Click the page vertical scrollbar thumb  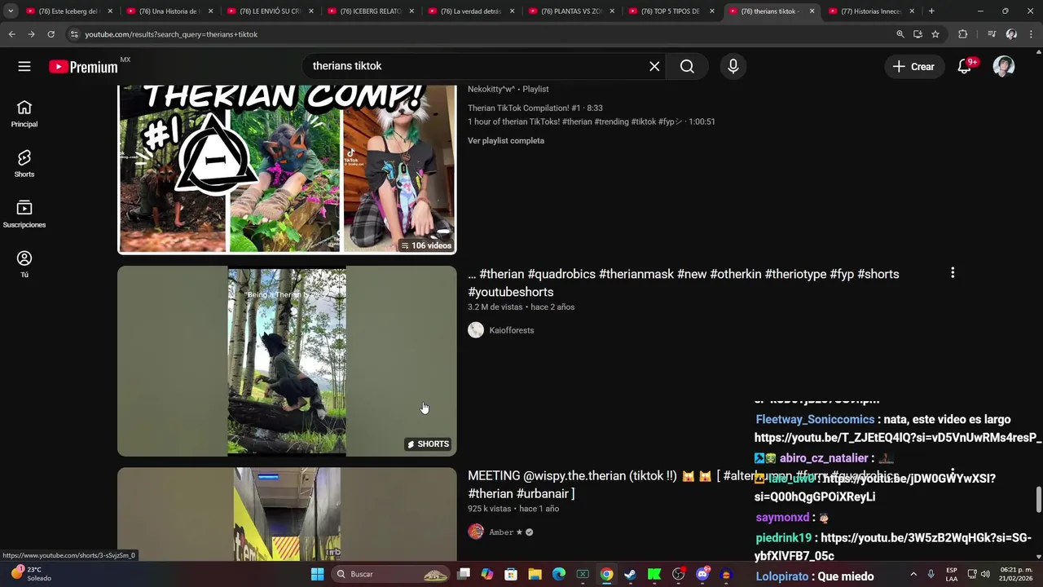pyautogui.click(x=1038, y=500)
